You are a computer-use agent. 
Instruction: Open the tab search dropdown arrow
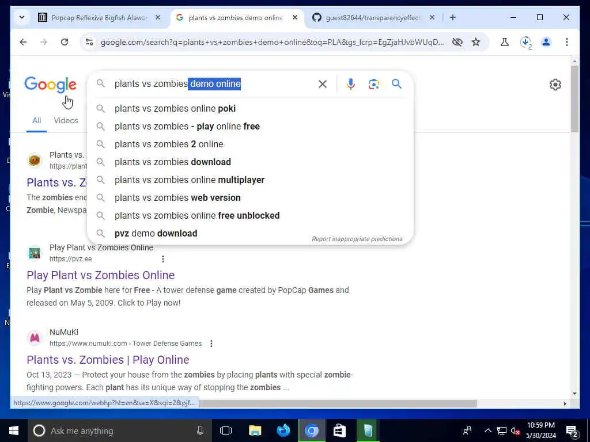[x=22, y=17]
